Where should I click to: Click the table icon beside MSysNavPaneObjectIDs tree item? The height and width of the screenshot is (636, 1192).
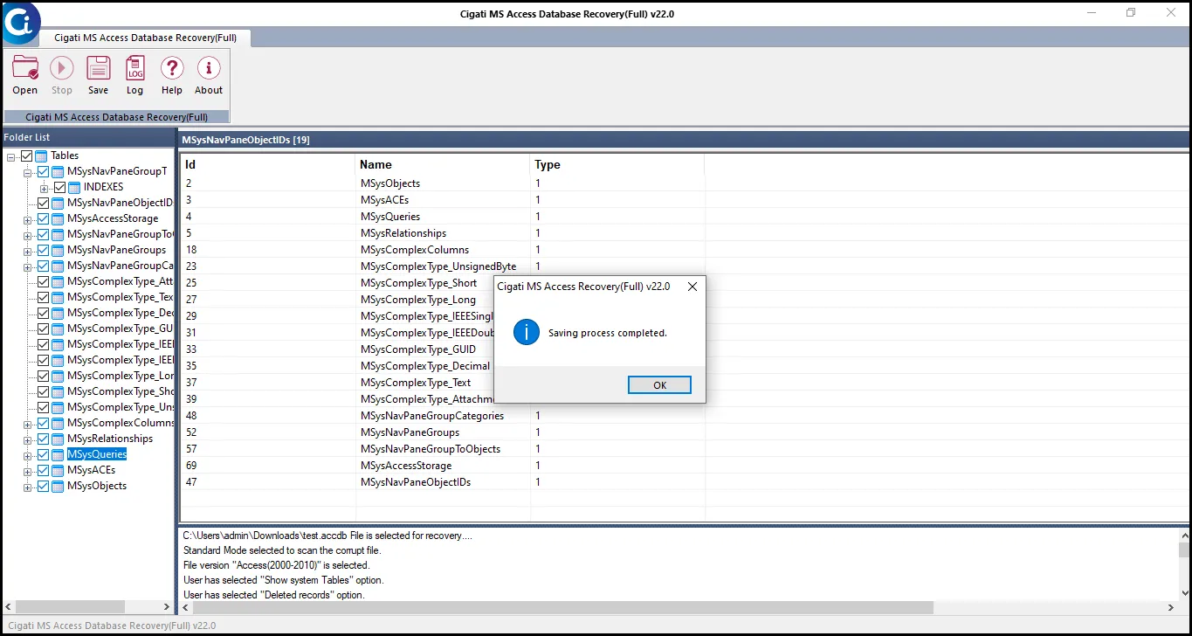(x=58, y=203)
